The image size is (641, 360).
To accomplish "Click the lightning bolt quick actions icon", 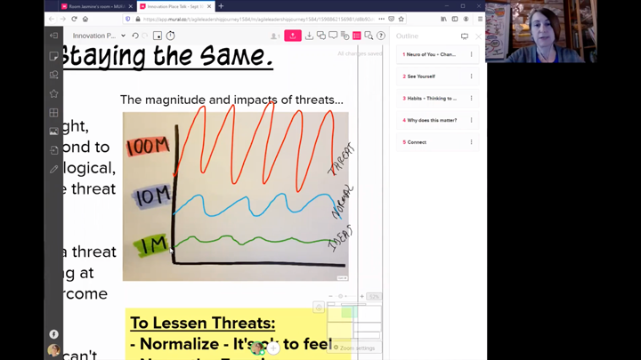I will [x=53, y=334].
